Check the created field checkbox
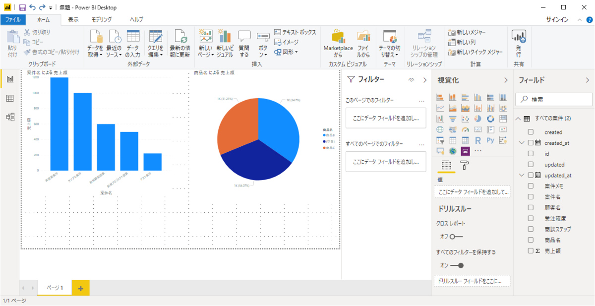Viewport: 595px width, 306px height. click(x=531, y=132)
